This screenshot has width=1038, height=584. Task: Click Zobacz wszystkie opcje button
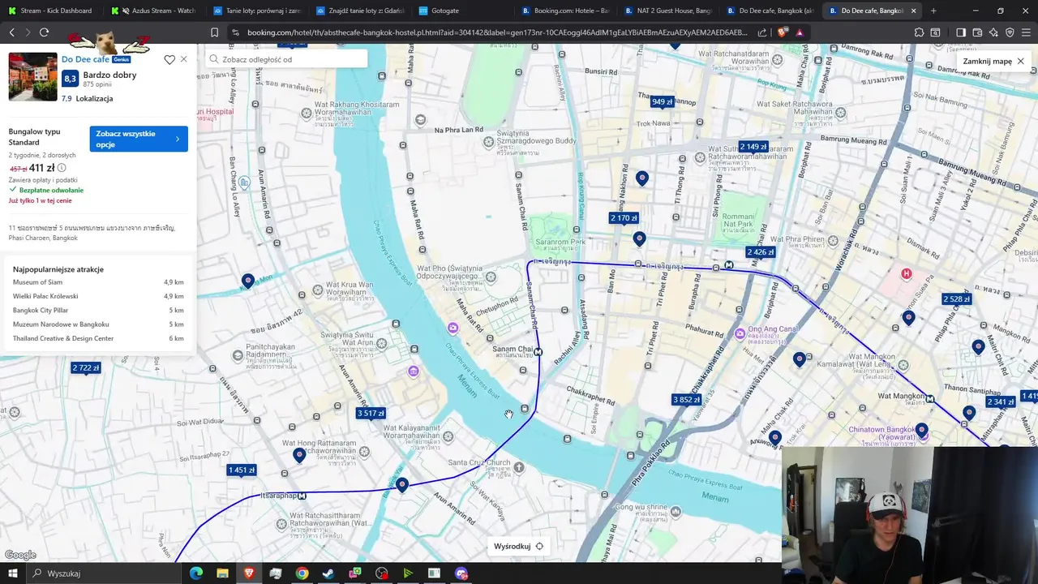(139, 139)
